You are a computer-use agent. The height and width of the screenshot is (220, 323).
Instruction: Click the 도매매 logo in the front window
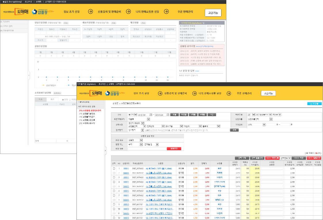tap(96, 93)
